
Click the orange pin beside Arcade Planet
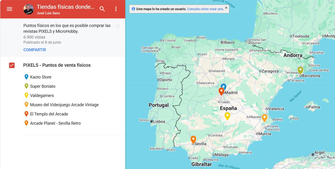tap(26, 123)
